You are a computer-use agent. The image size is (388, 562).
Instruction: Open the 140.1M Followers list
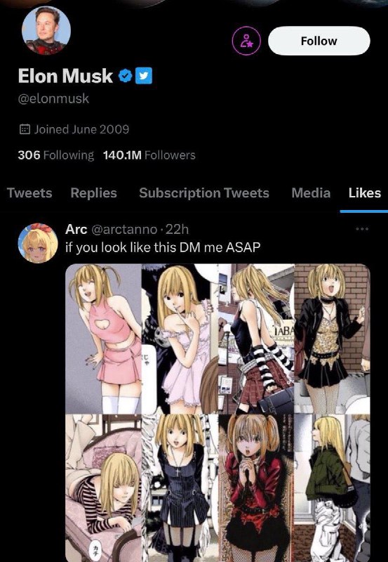click(x=149, y=155)
